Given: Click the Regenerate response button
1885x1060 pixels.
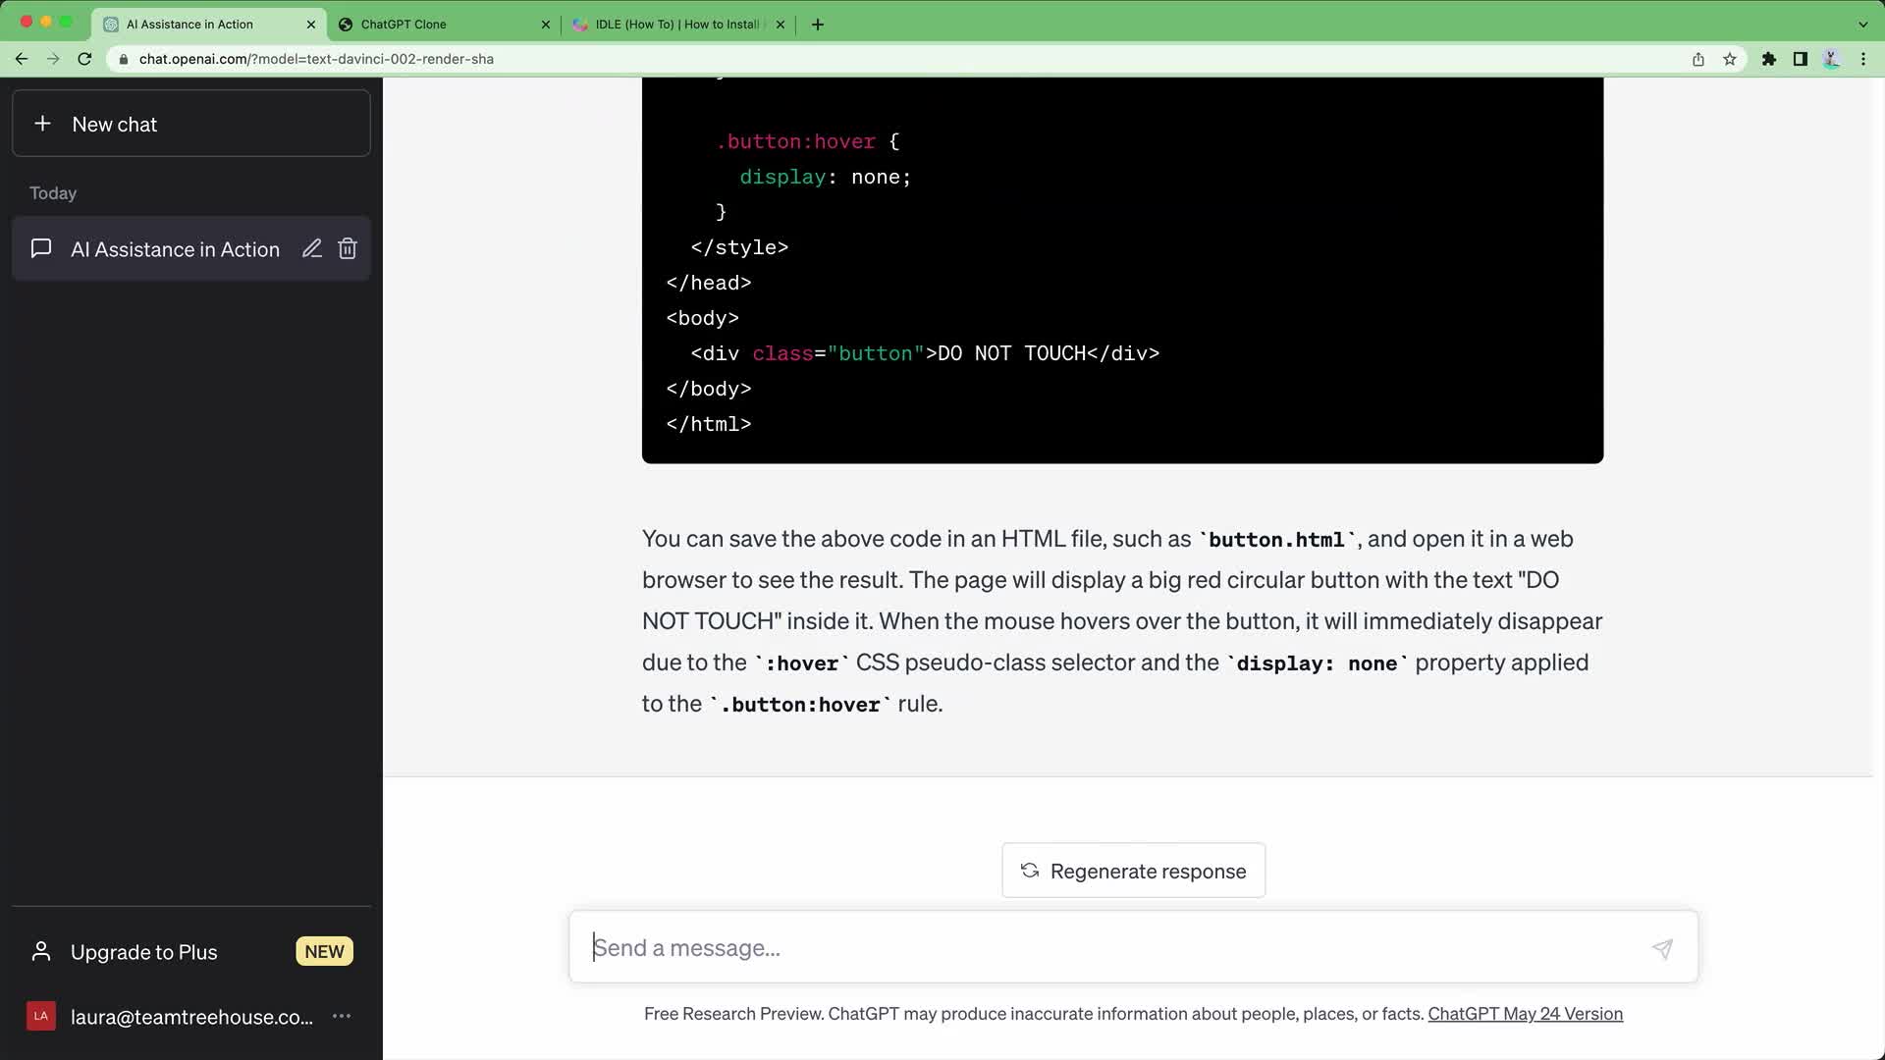Looking at the screenshot, I should pos(1133,871).
